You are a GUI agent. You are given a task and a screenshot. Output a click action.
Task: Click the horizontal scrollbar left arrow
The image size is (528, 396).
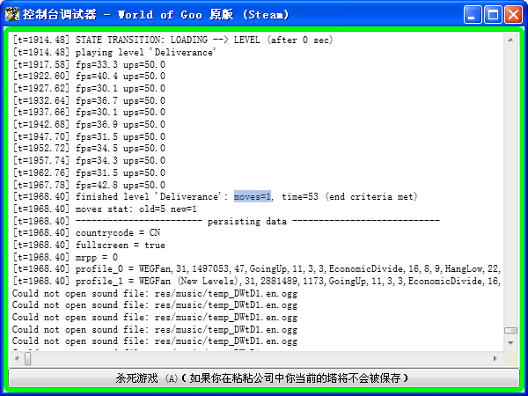click(15, 358)
